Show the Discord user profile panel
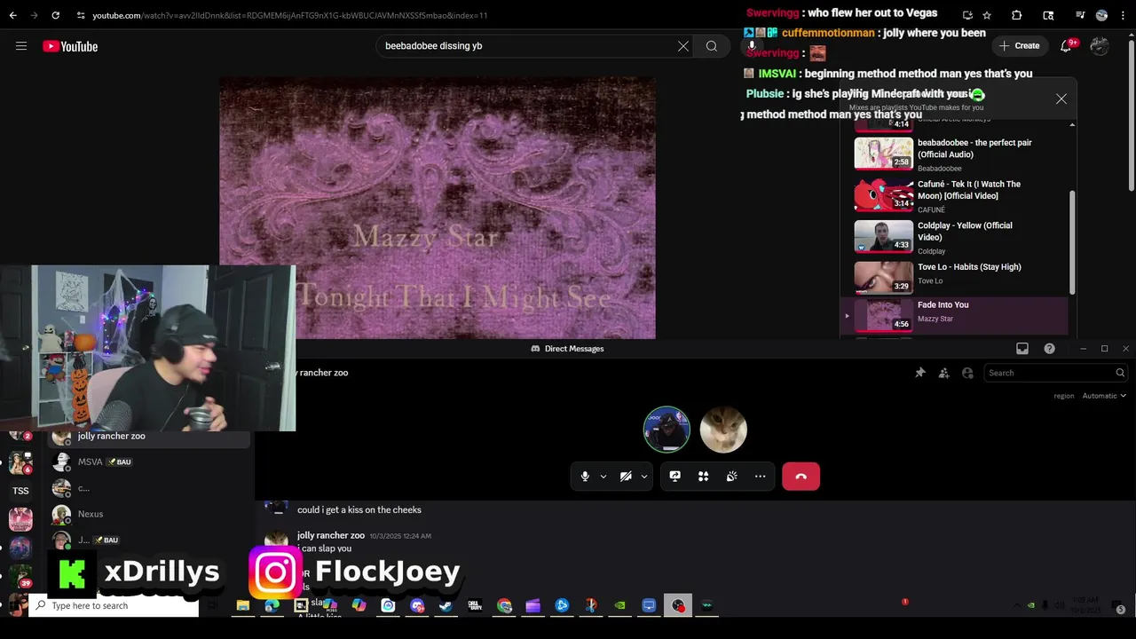 (967, 373)
